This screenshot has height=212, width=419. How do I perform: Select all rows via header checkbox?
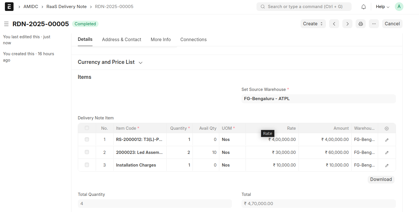tap(87, 128)
